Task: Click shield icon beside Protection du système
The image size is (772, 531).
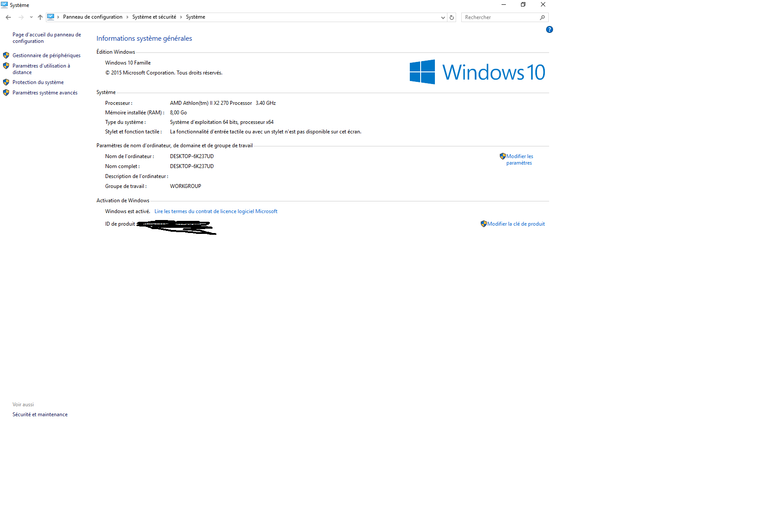Action: coord(6,82)
